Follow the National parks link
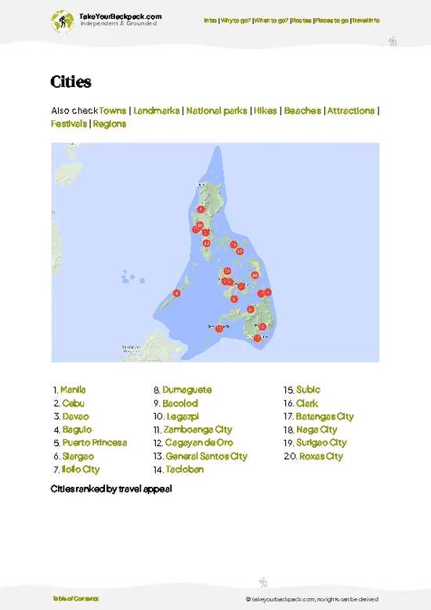 coord(216,111)
